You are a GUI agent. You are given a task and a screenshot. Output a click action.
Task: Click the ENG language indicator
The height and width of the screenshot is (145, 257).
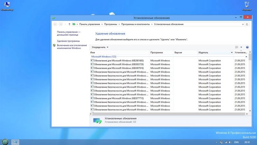236,142
